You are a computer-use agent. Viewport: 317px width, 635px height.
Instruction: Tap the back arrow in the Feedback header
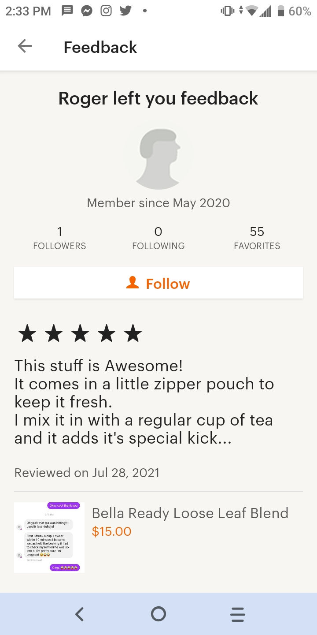(x=25, y=47)
